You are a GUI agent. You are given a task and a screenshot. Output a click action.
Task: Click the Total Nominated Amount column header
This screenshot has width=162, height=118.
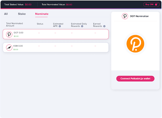pos(15,25)
